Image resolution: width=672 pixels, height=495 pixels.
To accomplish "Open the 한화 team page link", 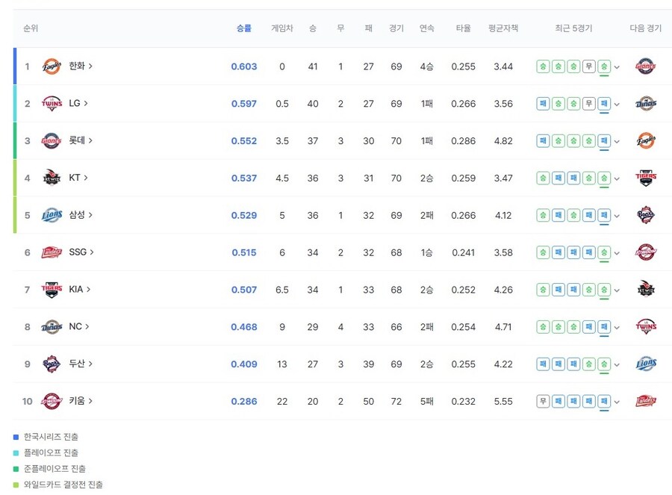I will tap(76, 66).
